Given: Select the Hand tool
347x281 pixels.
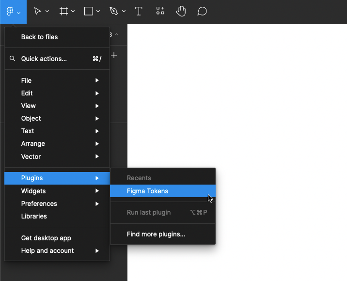Looking at the screenshot, I should click(x=181, y=11).
